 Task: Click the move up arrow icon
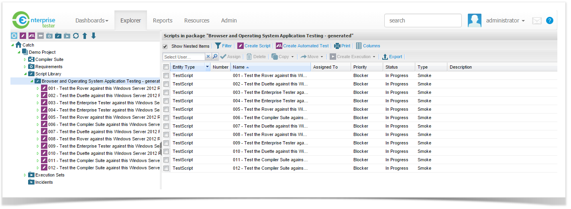pyautogui.click(x=85, y=36)
